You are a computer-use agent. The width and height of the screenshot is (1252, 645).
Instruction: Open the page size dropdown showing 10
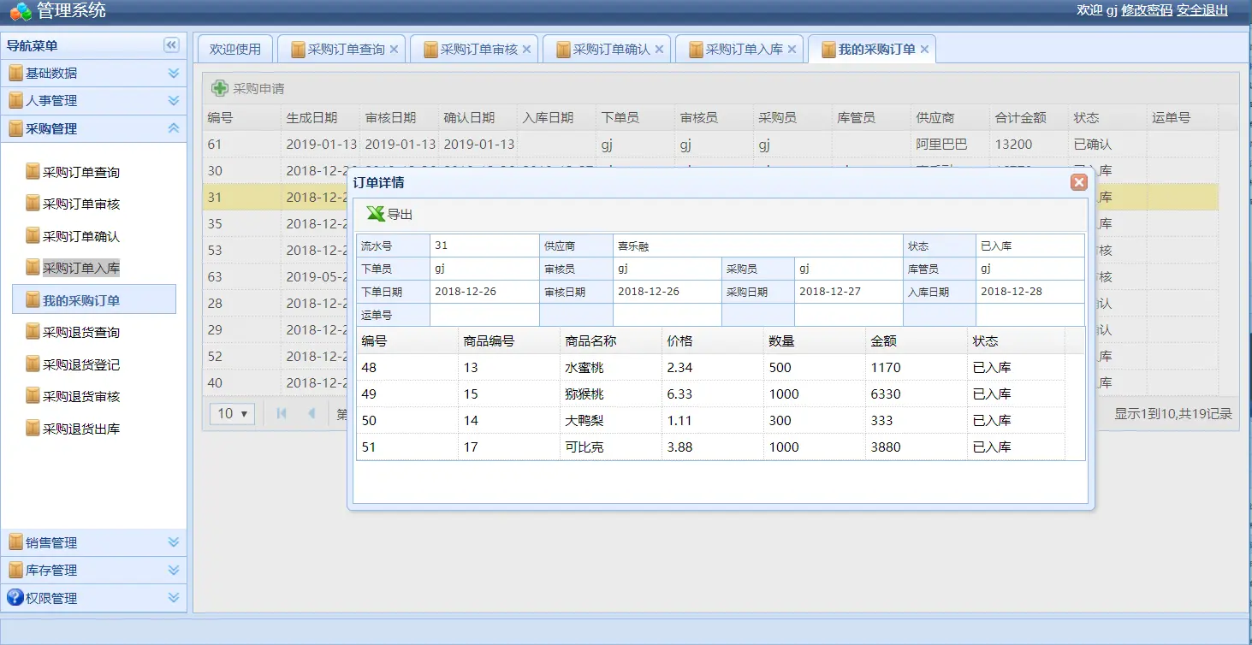tap(232, 413)
